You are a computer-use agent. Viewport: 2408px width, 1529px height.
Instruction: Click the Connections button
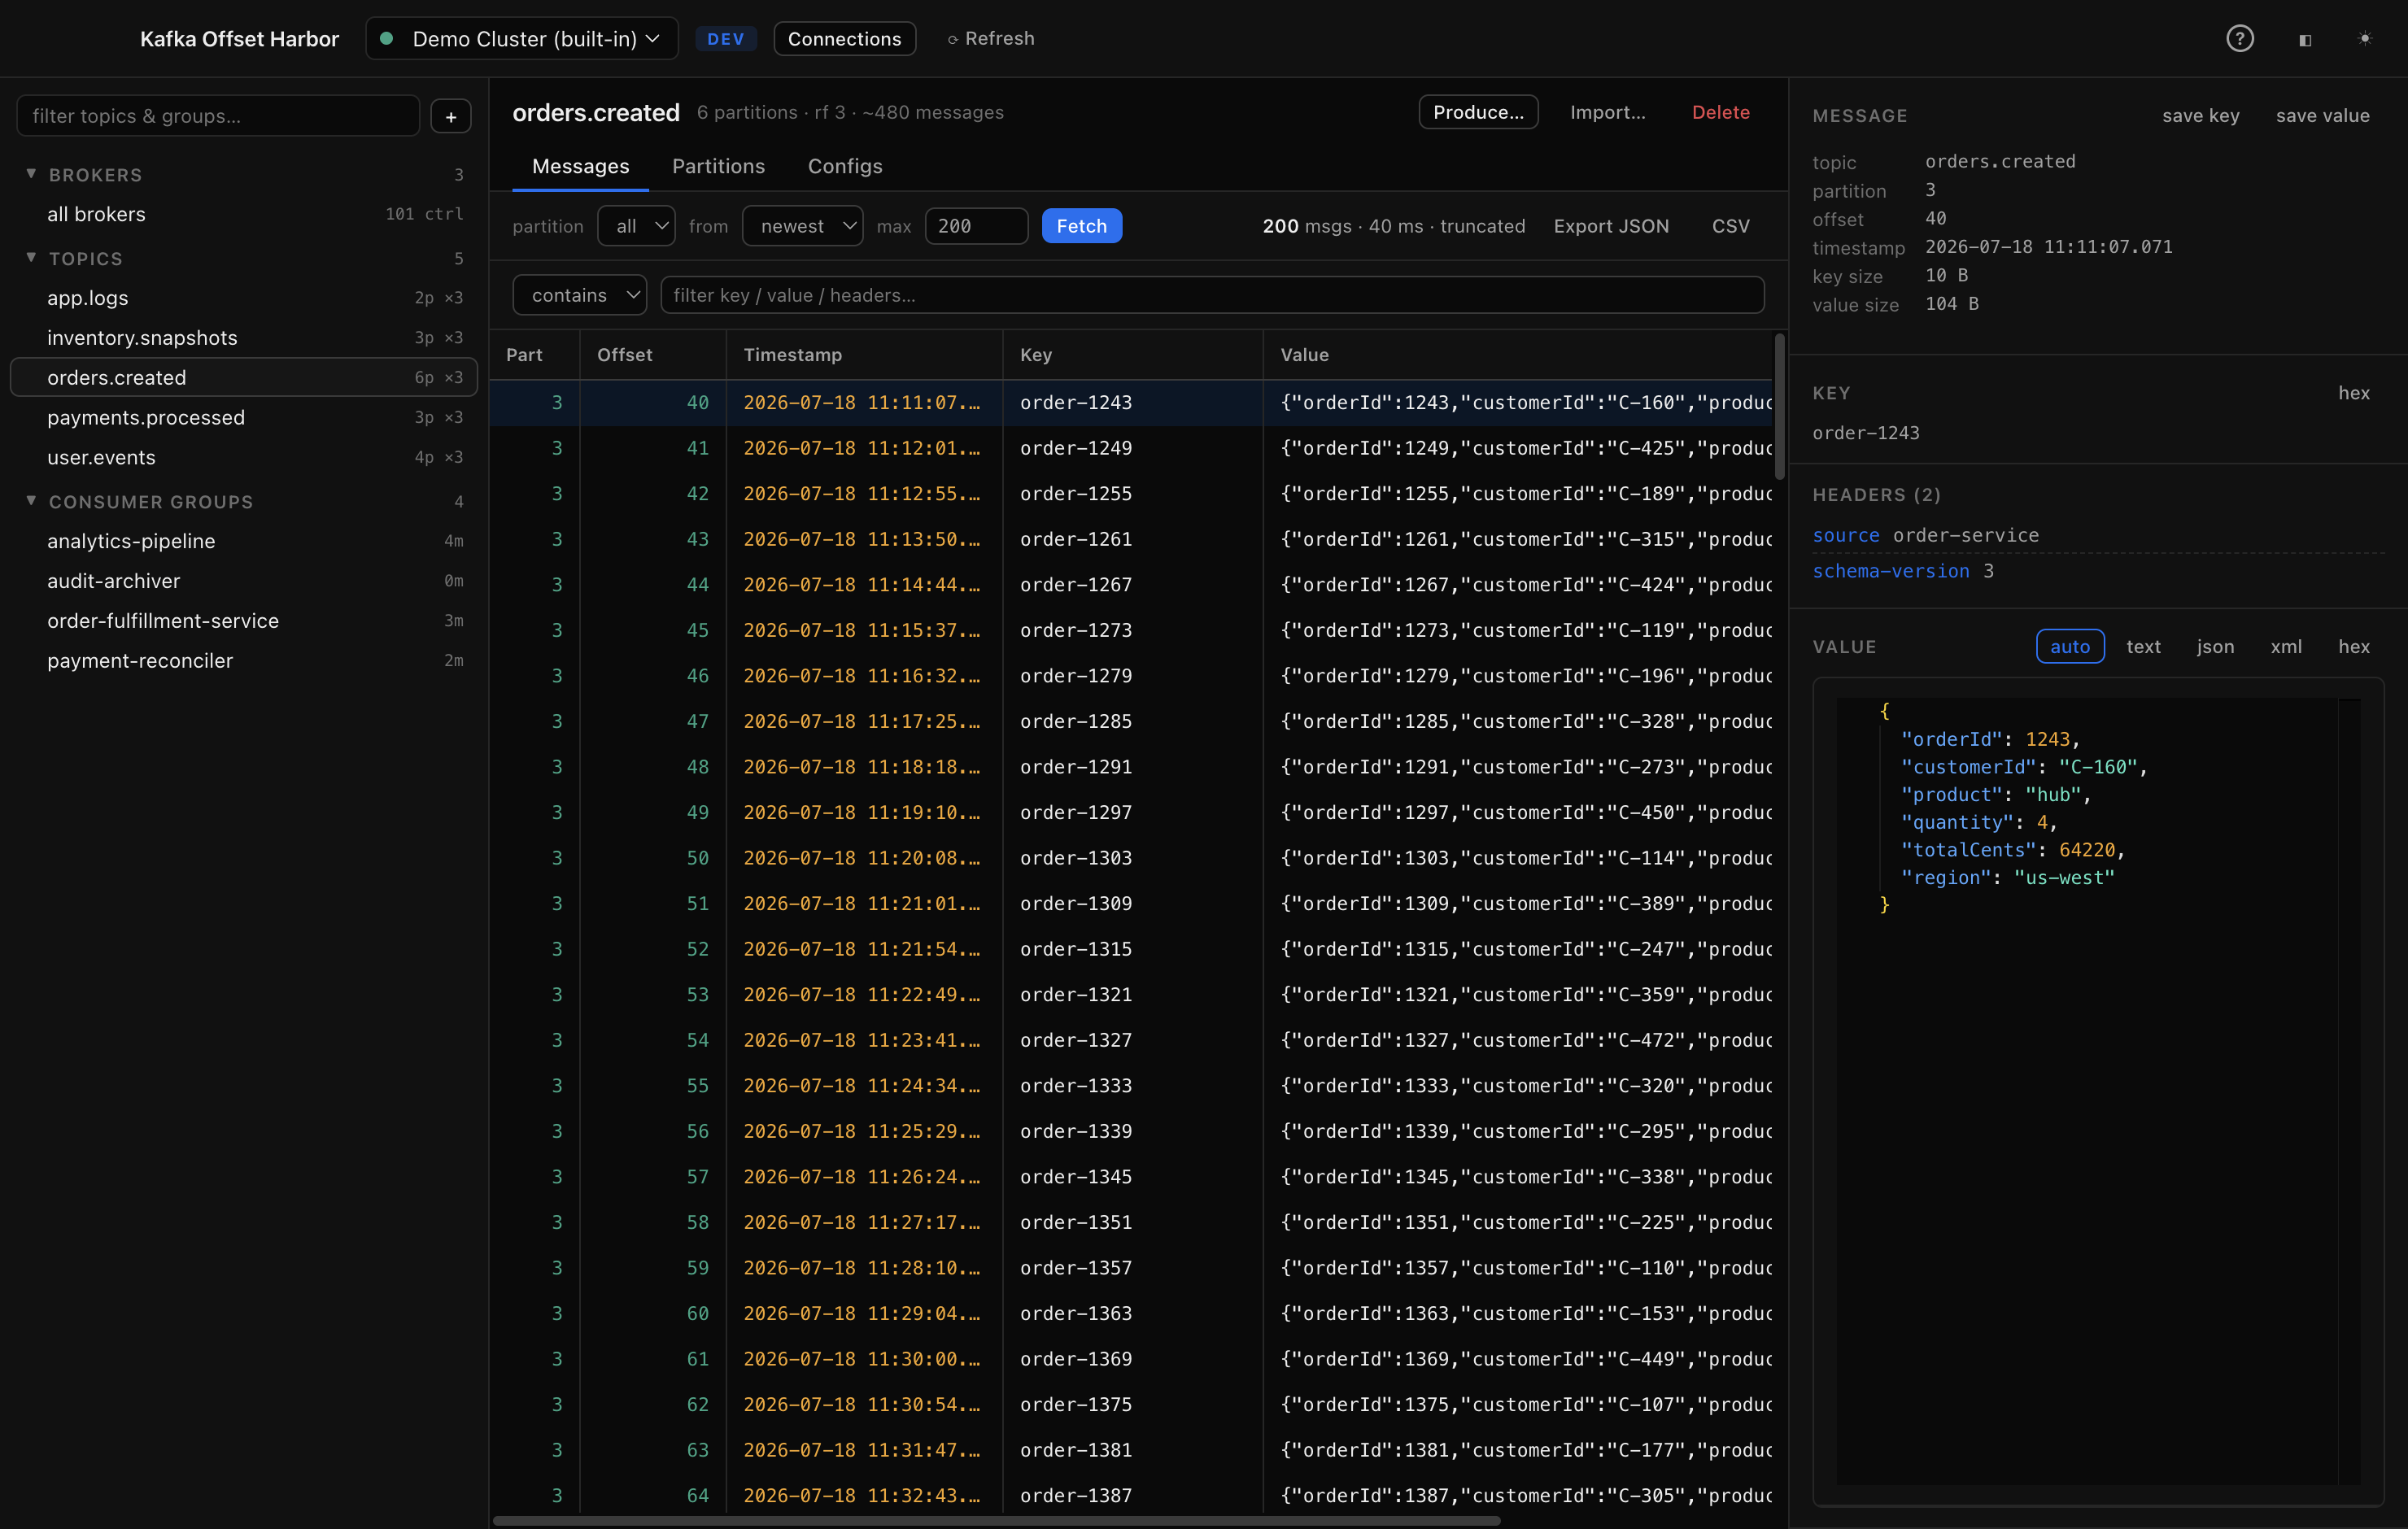click(x=845, y=39)
